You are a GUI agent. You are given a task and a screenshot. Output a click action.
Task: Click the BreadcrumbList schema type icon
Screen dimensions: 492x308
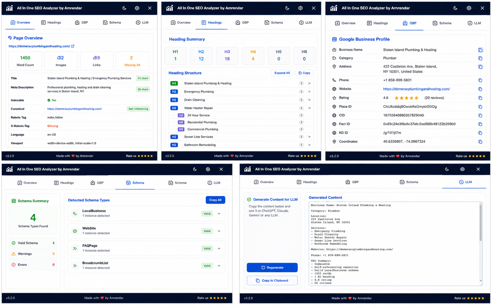(x=75, y=266)
